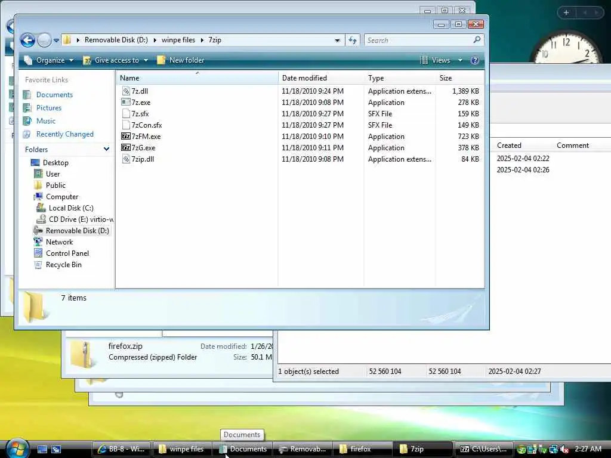Select the 7z.sfx file icon

[126, 114]
